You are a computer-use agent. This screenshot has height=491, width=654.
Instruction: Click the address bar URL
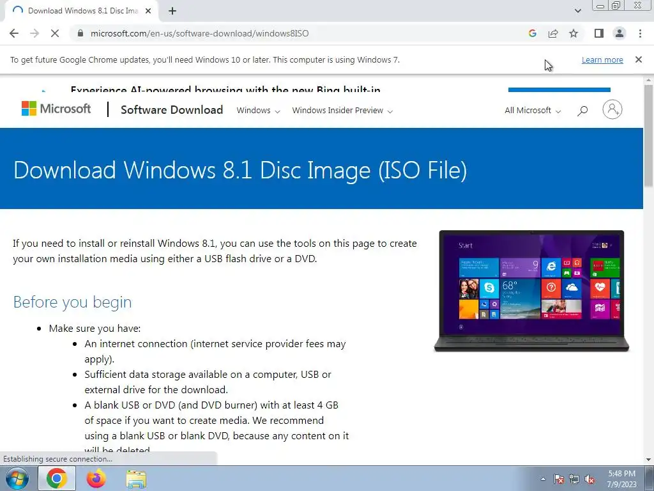[x=199, y=33]
